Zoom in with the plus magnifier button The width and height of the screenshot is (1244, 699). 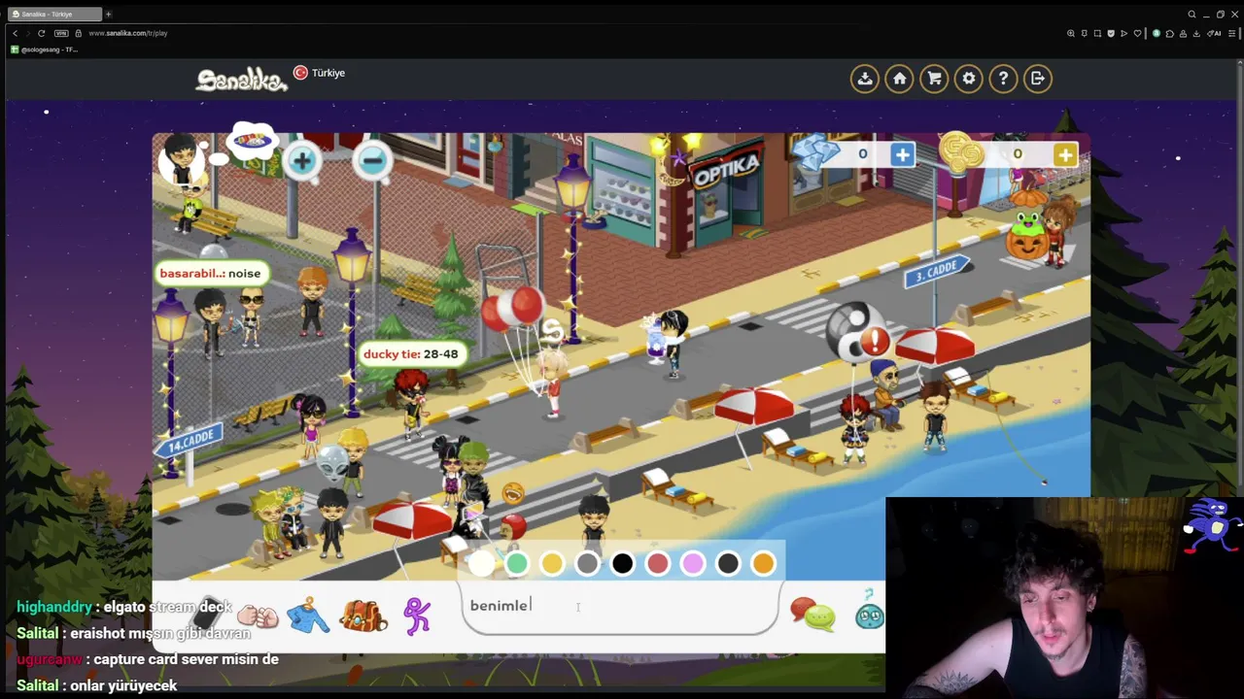[x=302, y=160]
